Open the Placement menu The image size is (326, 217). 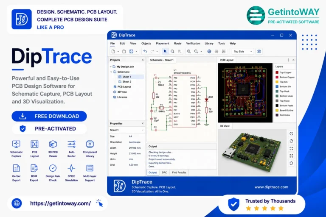[x=163, y=43]
